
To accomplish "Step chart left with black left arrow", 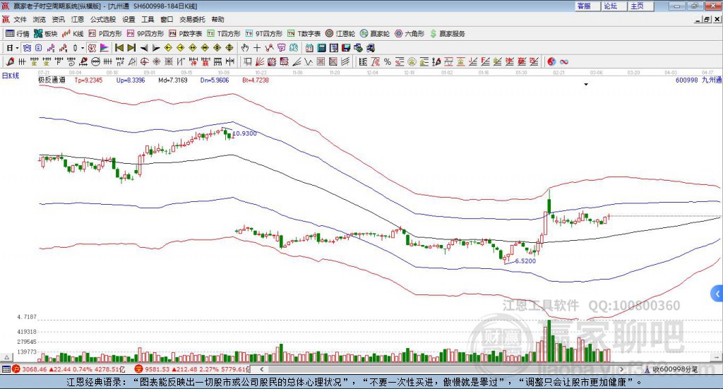I will click(x=144, y=48).
